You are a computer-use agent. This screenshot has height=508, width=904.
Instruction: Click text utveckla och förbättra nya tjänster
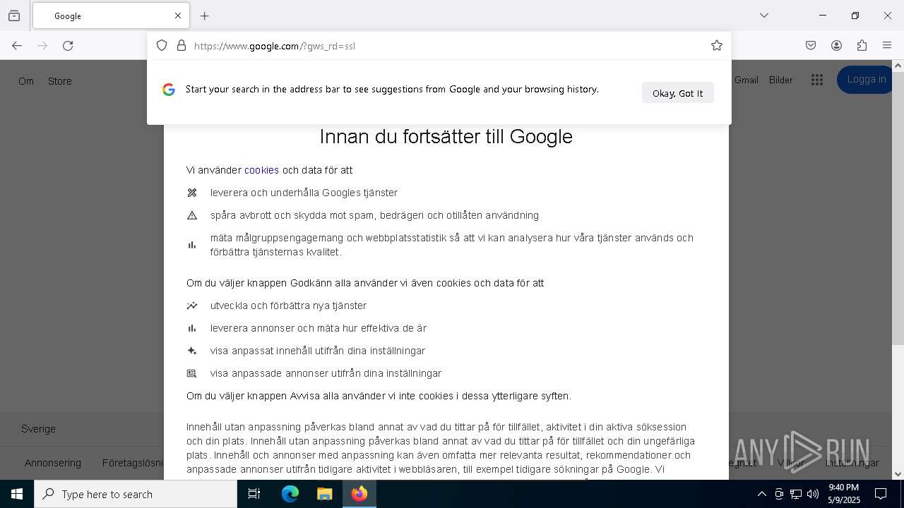coord(288,306)
